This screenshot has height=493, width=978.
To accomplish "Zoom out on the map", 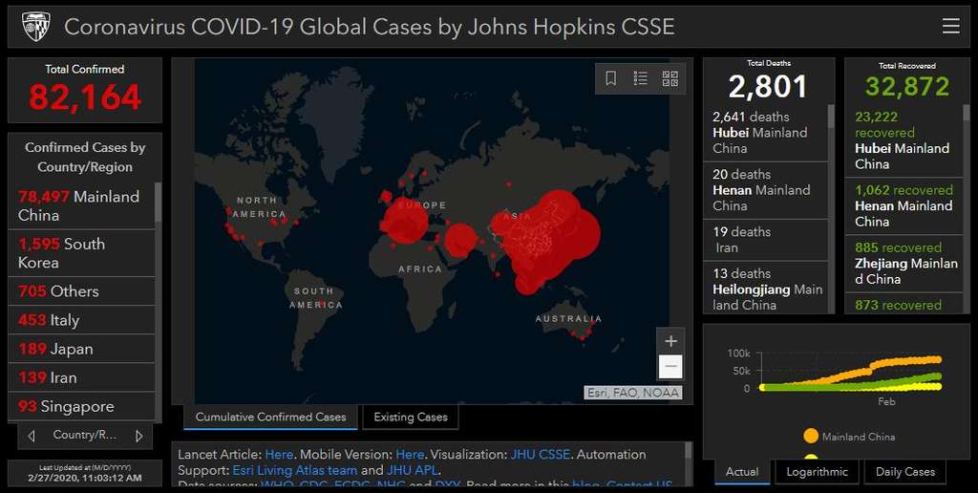I will tap(670, 366).
